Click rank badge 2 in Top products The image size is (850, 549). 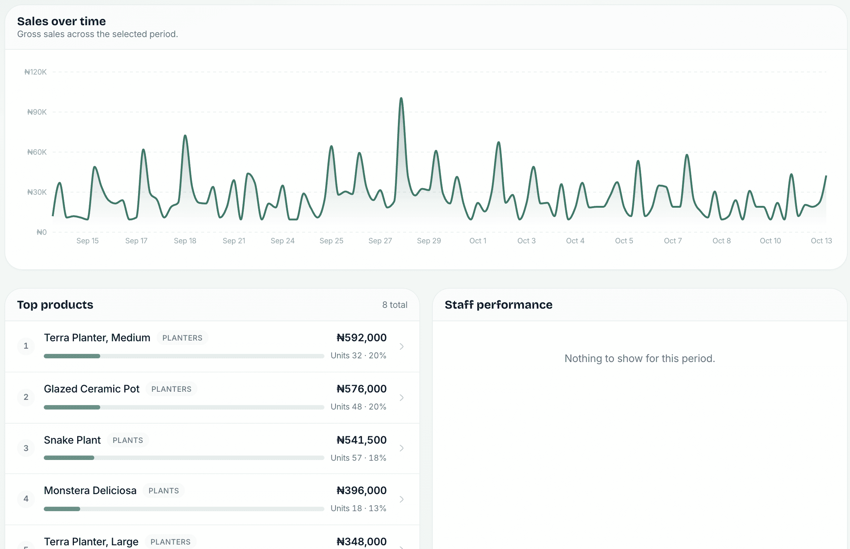[x=26, y=397]
